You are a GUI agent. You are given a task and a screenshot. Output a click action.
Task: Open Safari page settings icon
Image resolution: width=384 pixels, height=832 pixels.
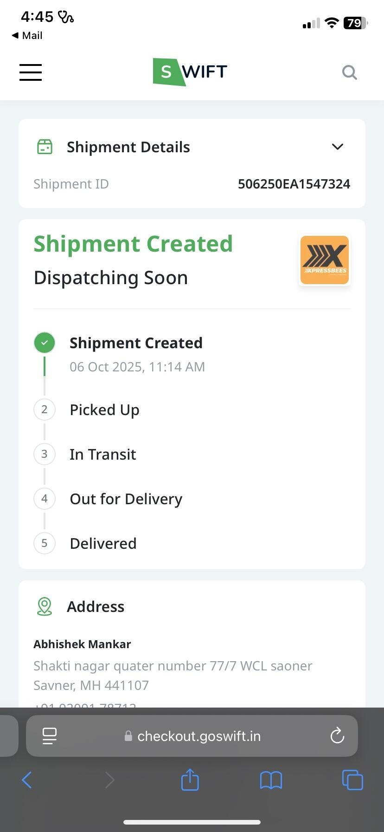[x=50, y=736]
